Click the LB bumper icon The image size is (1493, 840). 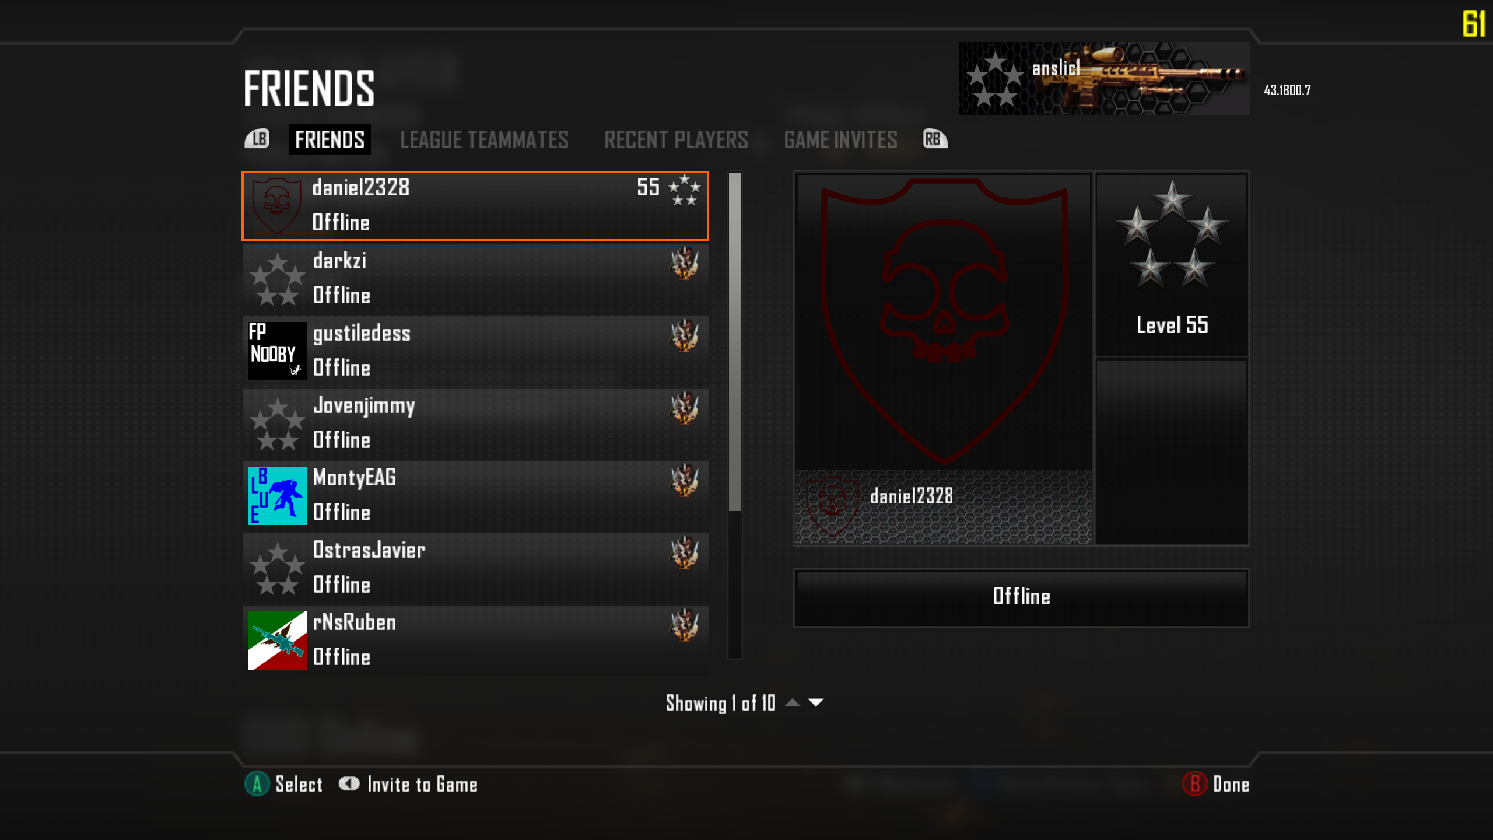(257, 139)
